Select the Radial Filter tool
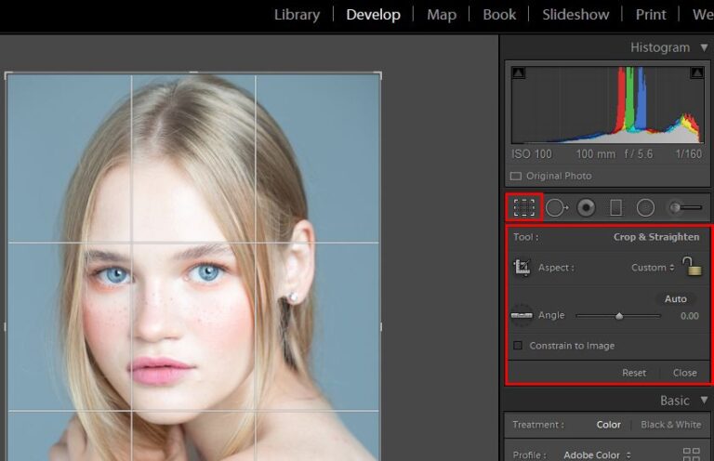The image size is (714, 461). coord(645,207)
